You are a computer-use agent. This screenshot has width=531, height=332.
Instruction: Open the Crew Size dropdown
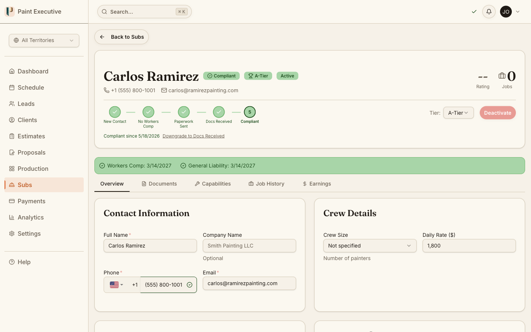[x=370, y=246]
